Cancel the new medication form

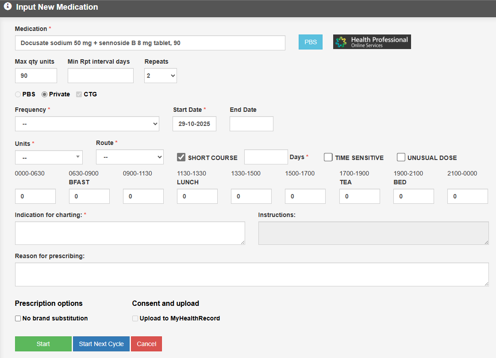pos(146,344)
